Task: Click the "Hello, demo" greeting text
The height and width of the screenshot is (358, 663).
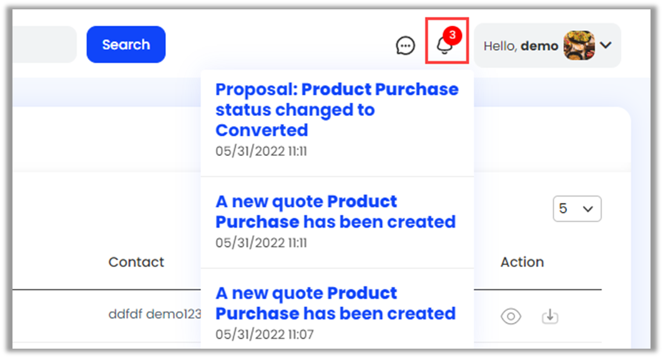Action: point(521,46)
